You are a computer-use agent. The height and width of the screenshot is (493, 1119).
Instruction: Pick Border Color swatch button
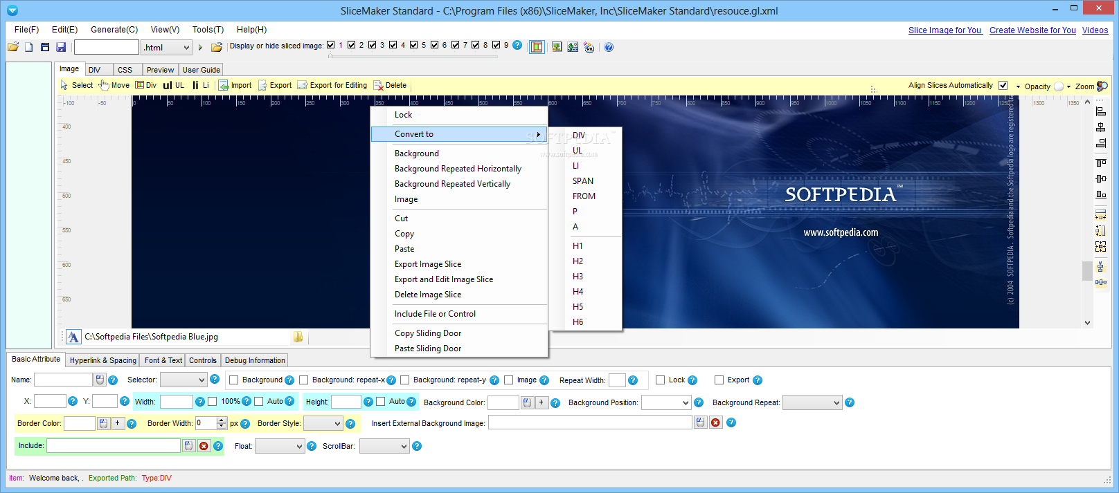point(103,423)
